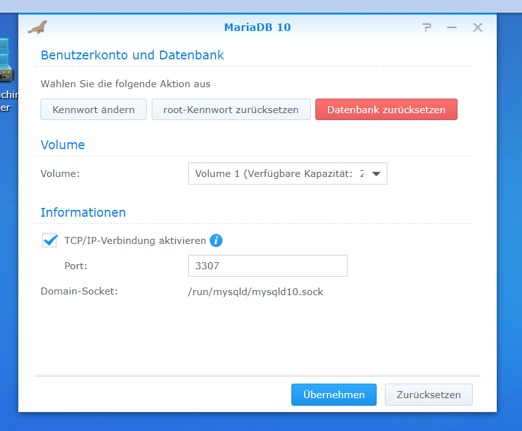Image resolution: width=522 pixels, height=431 pixels.
Task: Click the MariaDB 10 title text
Action: click(x=257, y=27)
